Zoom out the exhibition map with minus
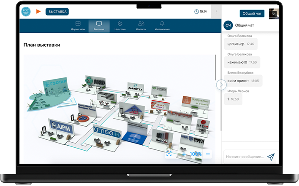The width and height of the screenshot is (299, 186). coord(207,154)
